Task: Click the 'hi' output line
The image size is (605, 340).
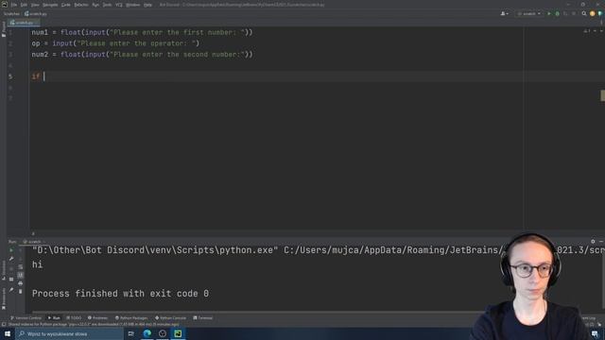Action: (x=38, y=264)
